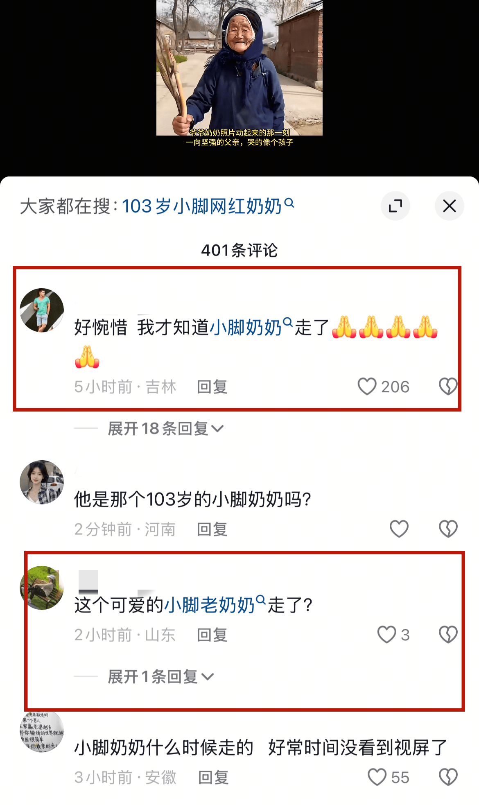Dislike the 河南 comment posted 2 minutes ago
Image resolution: width=479 pixels, height=805 pixels.
tap(448, 529)
